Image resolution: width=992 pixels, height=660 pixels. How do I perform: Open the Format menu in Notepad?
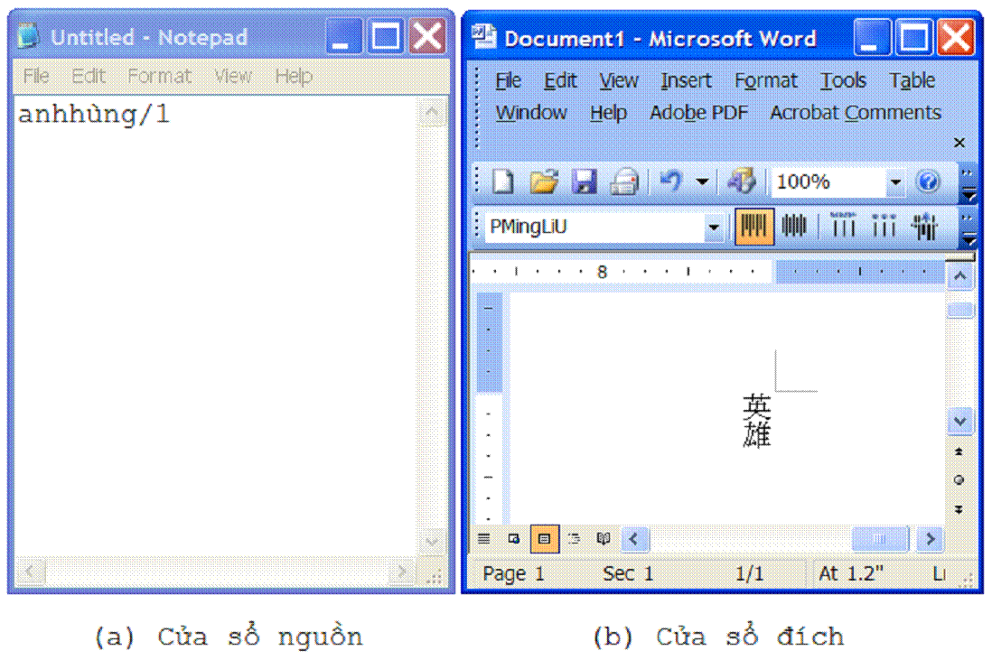click(159, 77)
